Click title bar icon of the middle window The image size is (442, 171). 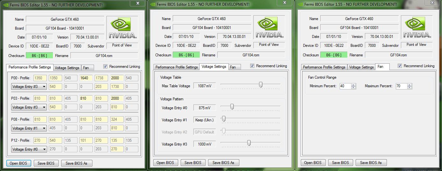153,4
